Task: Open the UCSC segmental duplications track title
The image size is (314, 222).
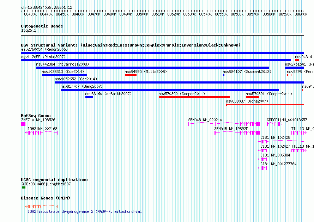Action: coord(54,180)
